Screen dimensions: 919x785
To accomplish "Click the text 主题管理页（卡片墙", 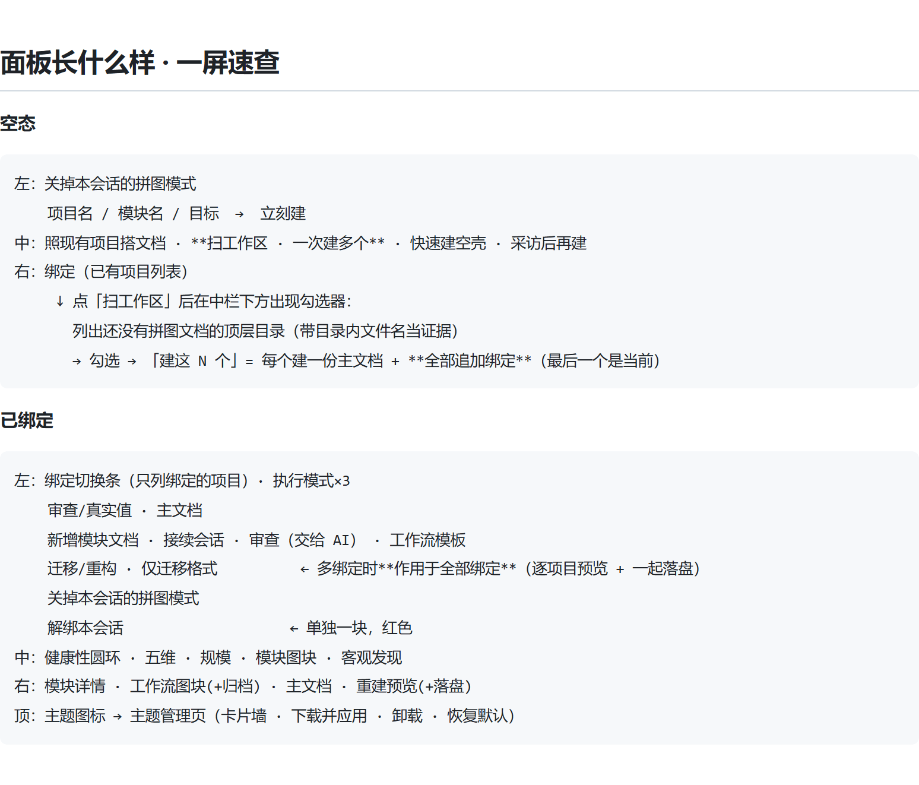I will 198,716.
